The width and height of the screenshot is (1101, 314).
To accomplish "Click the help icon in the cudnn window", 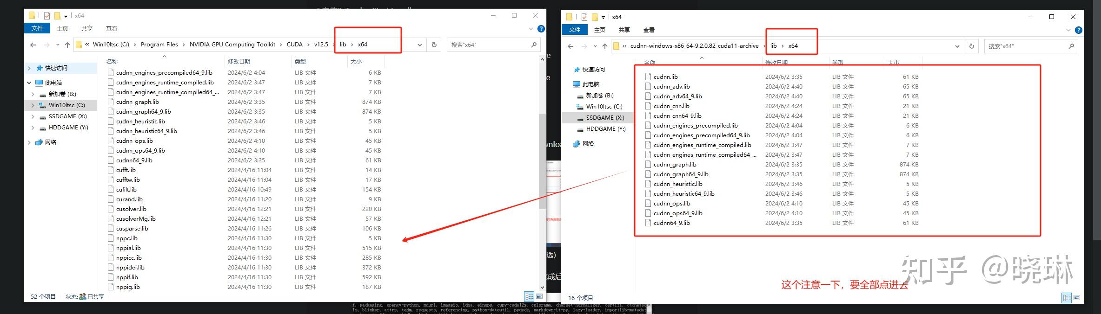I will [x=1079, y=30].
